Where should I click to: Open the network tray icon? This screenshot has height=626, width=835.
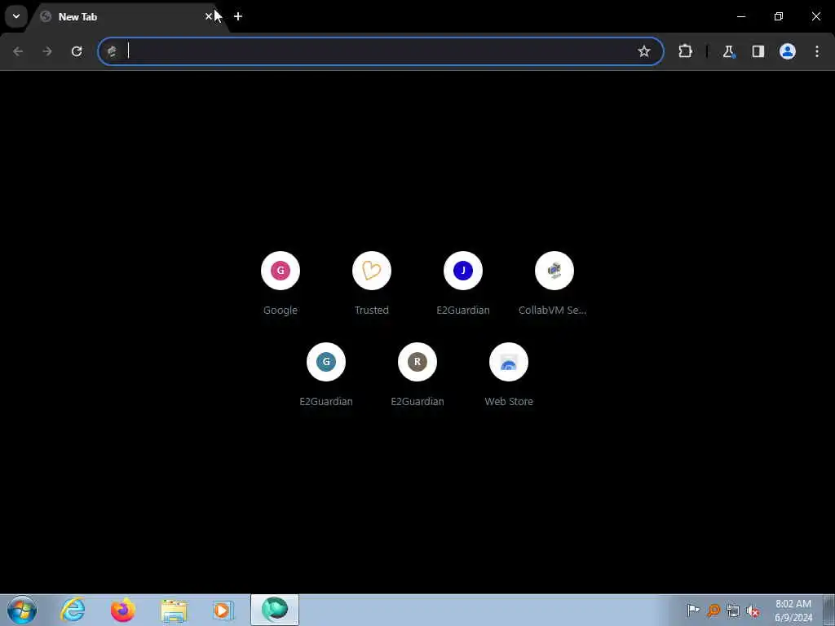pos(733,611)
